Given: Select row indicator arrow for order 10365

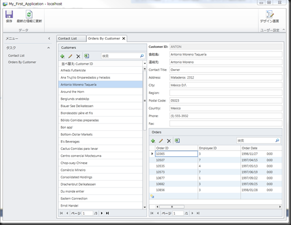Looking at the screenshot, I should click(152, 153).
